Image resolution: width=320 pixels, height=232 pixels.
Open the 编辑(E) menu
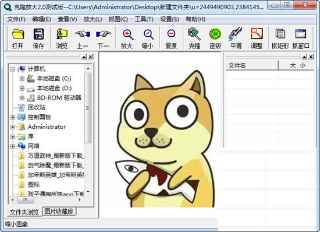[41, 19]
